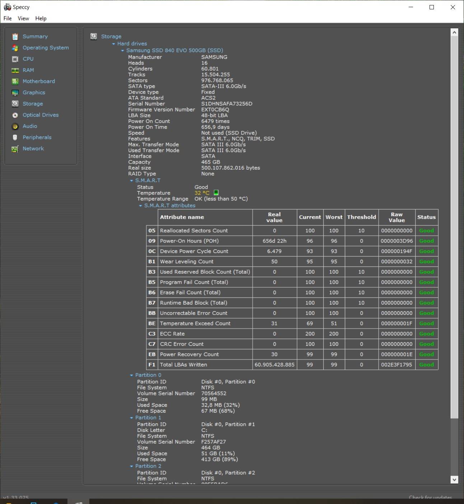Viewport: 464px width, 504px height.
Task: Select the CPU chip icon
Action: (x=15, y=59)
